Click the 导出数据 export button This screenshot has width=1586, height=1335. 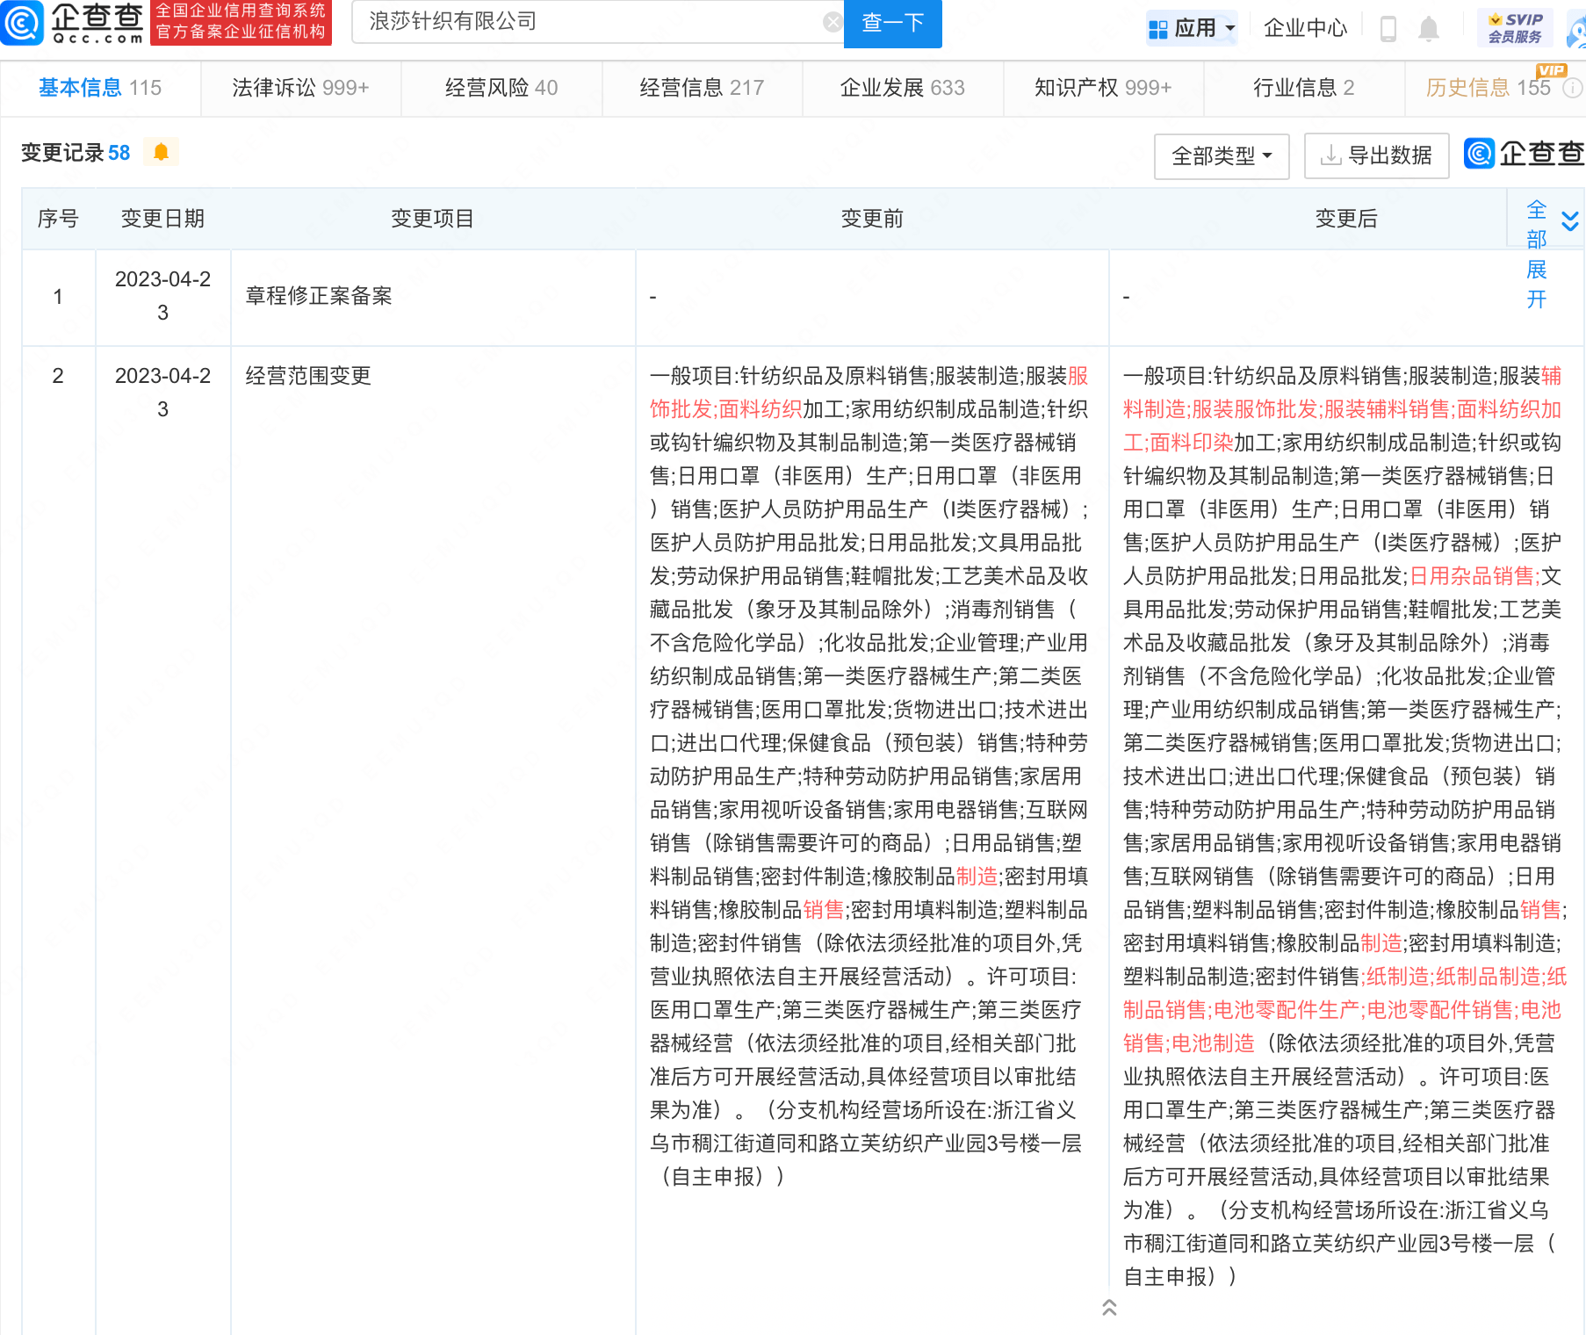pyautogui.click(x=1376, y=155)
